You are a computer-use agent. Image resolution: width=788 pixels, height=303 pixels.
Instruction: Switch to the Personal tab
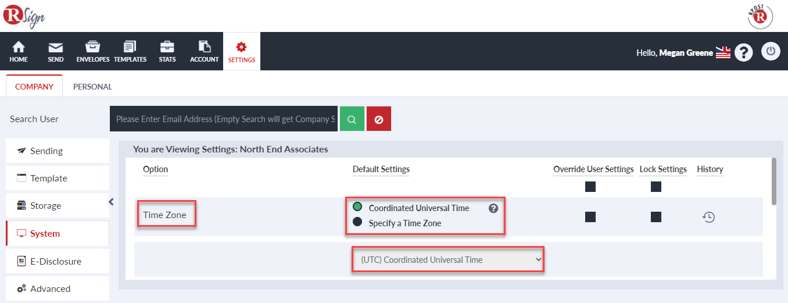coord(92,87)
